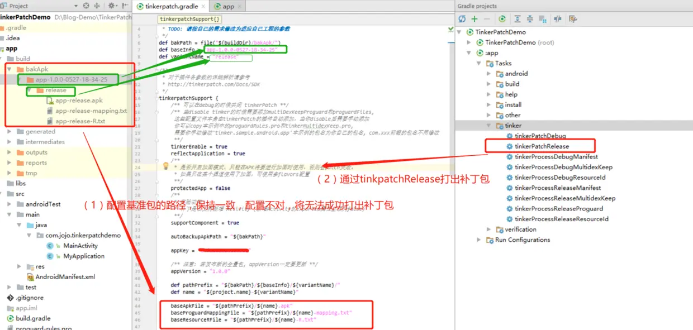The width and height of the screenshot is (693, 330).
Task: Expand the verification task group arrow
Action: pos(489,229)
